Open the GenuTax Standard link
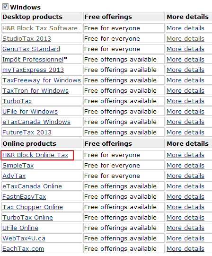The height and width of the screenshot is (256, 212). pyautogui.click(x=31, y=49)
